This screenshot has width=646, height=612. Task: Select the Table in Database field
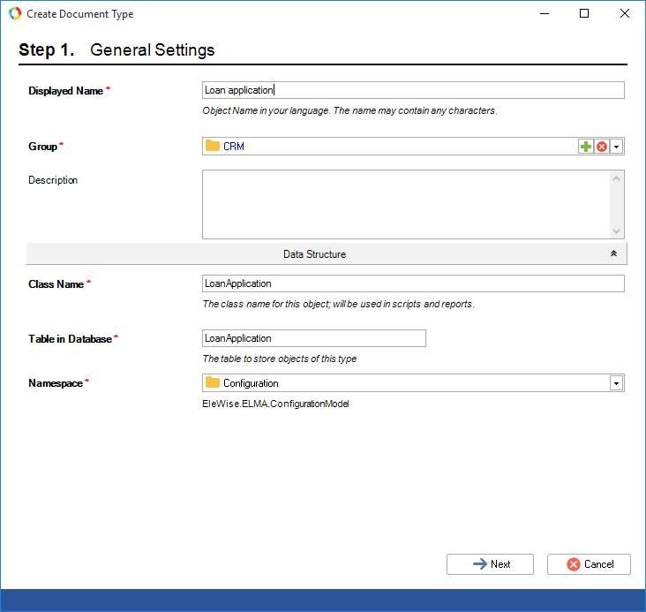(x=314, y=338)
